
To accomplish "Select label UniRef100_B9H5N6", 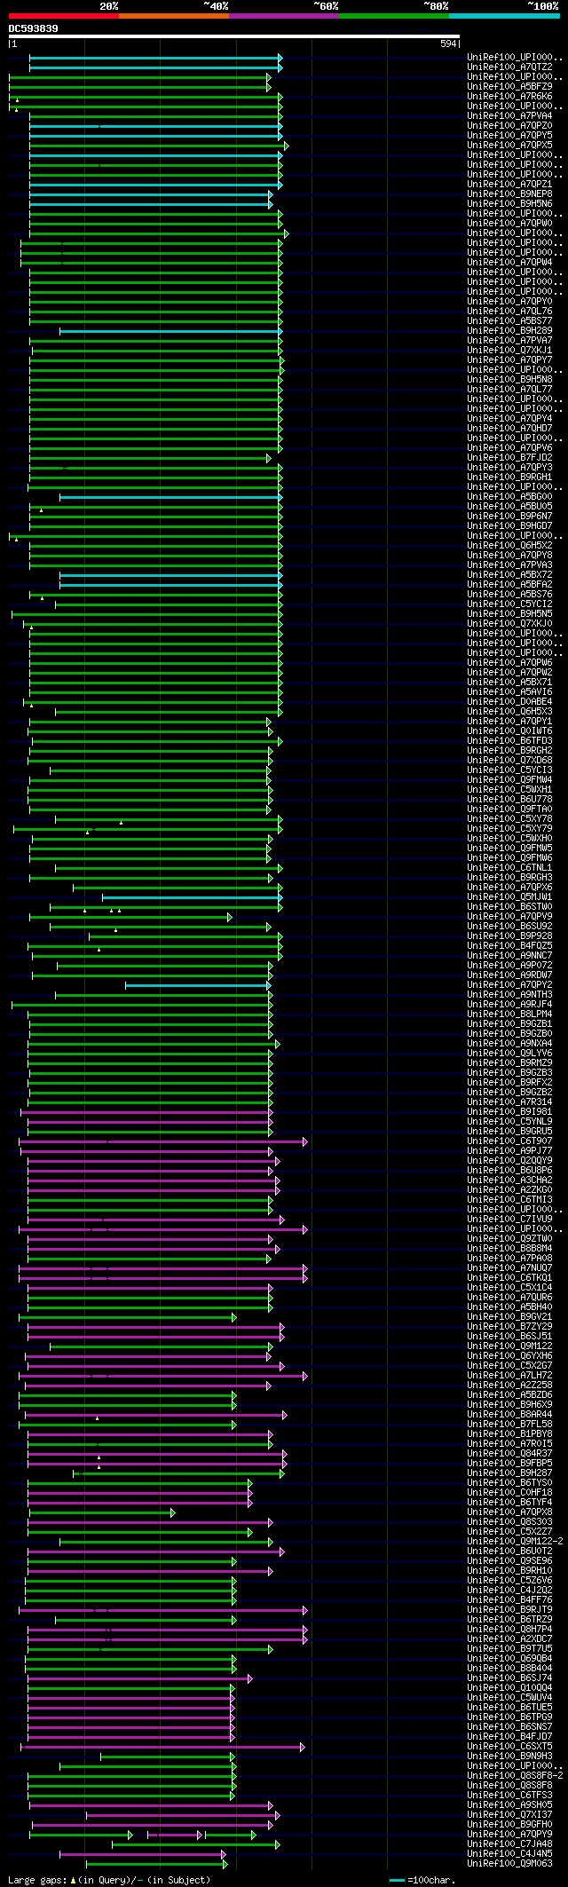I will click(x=509, y=204).
